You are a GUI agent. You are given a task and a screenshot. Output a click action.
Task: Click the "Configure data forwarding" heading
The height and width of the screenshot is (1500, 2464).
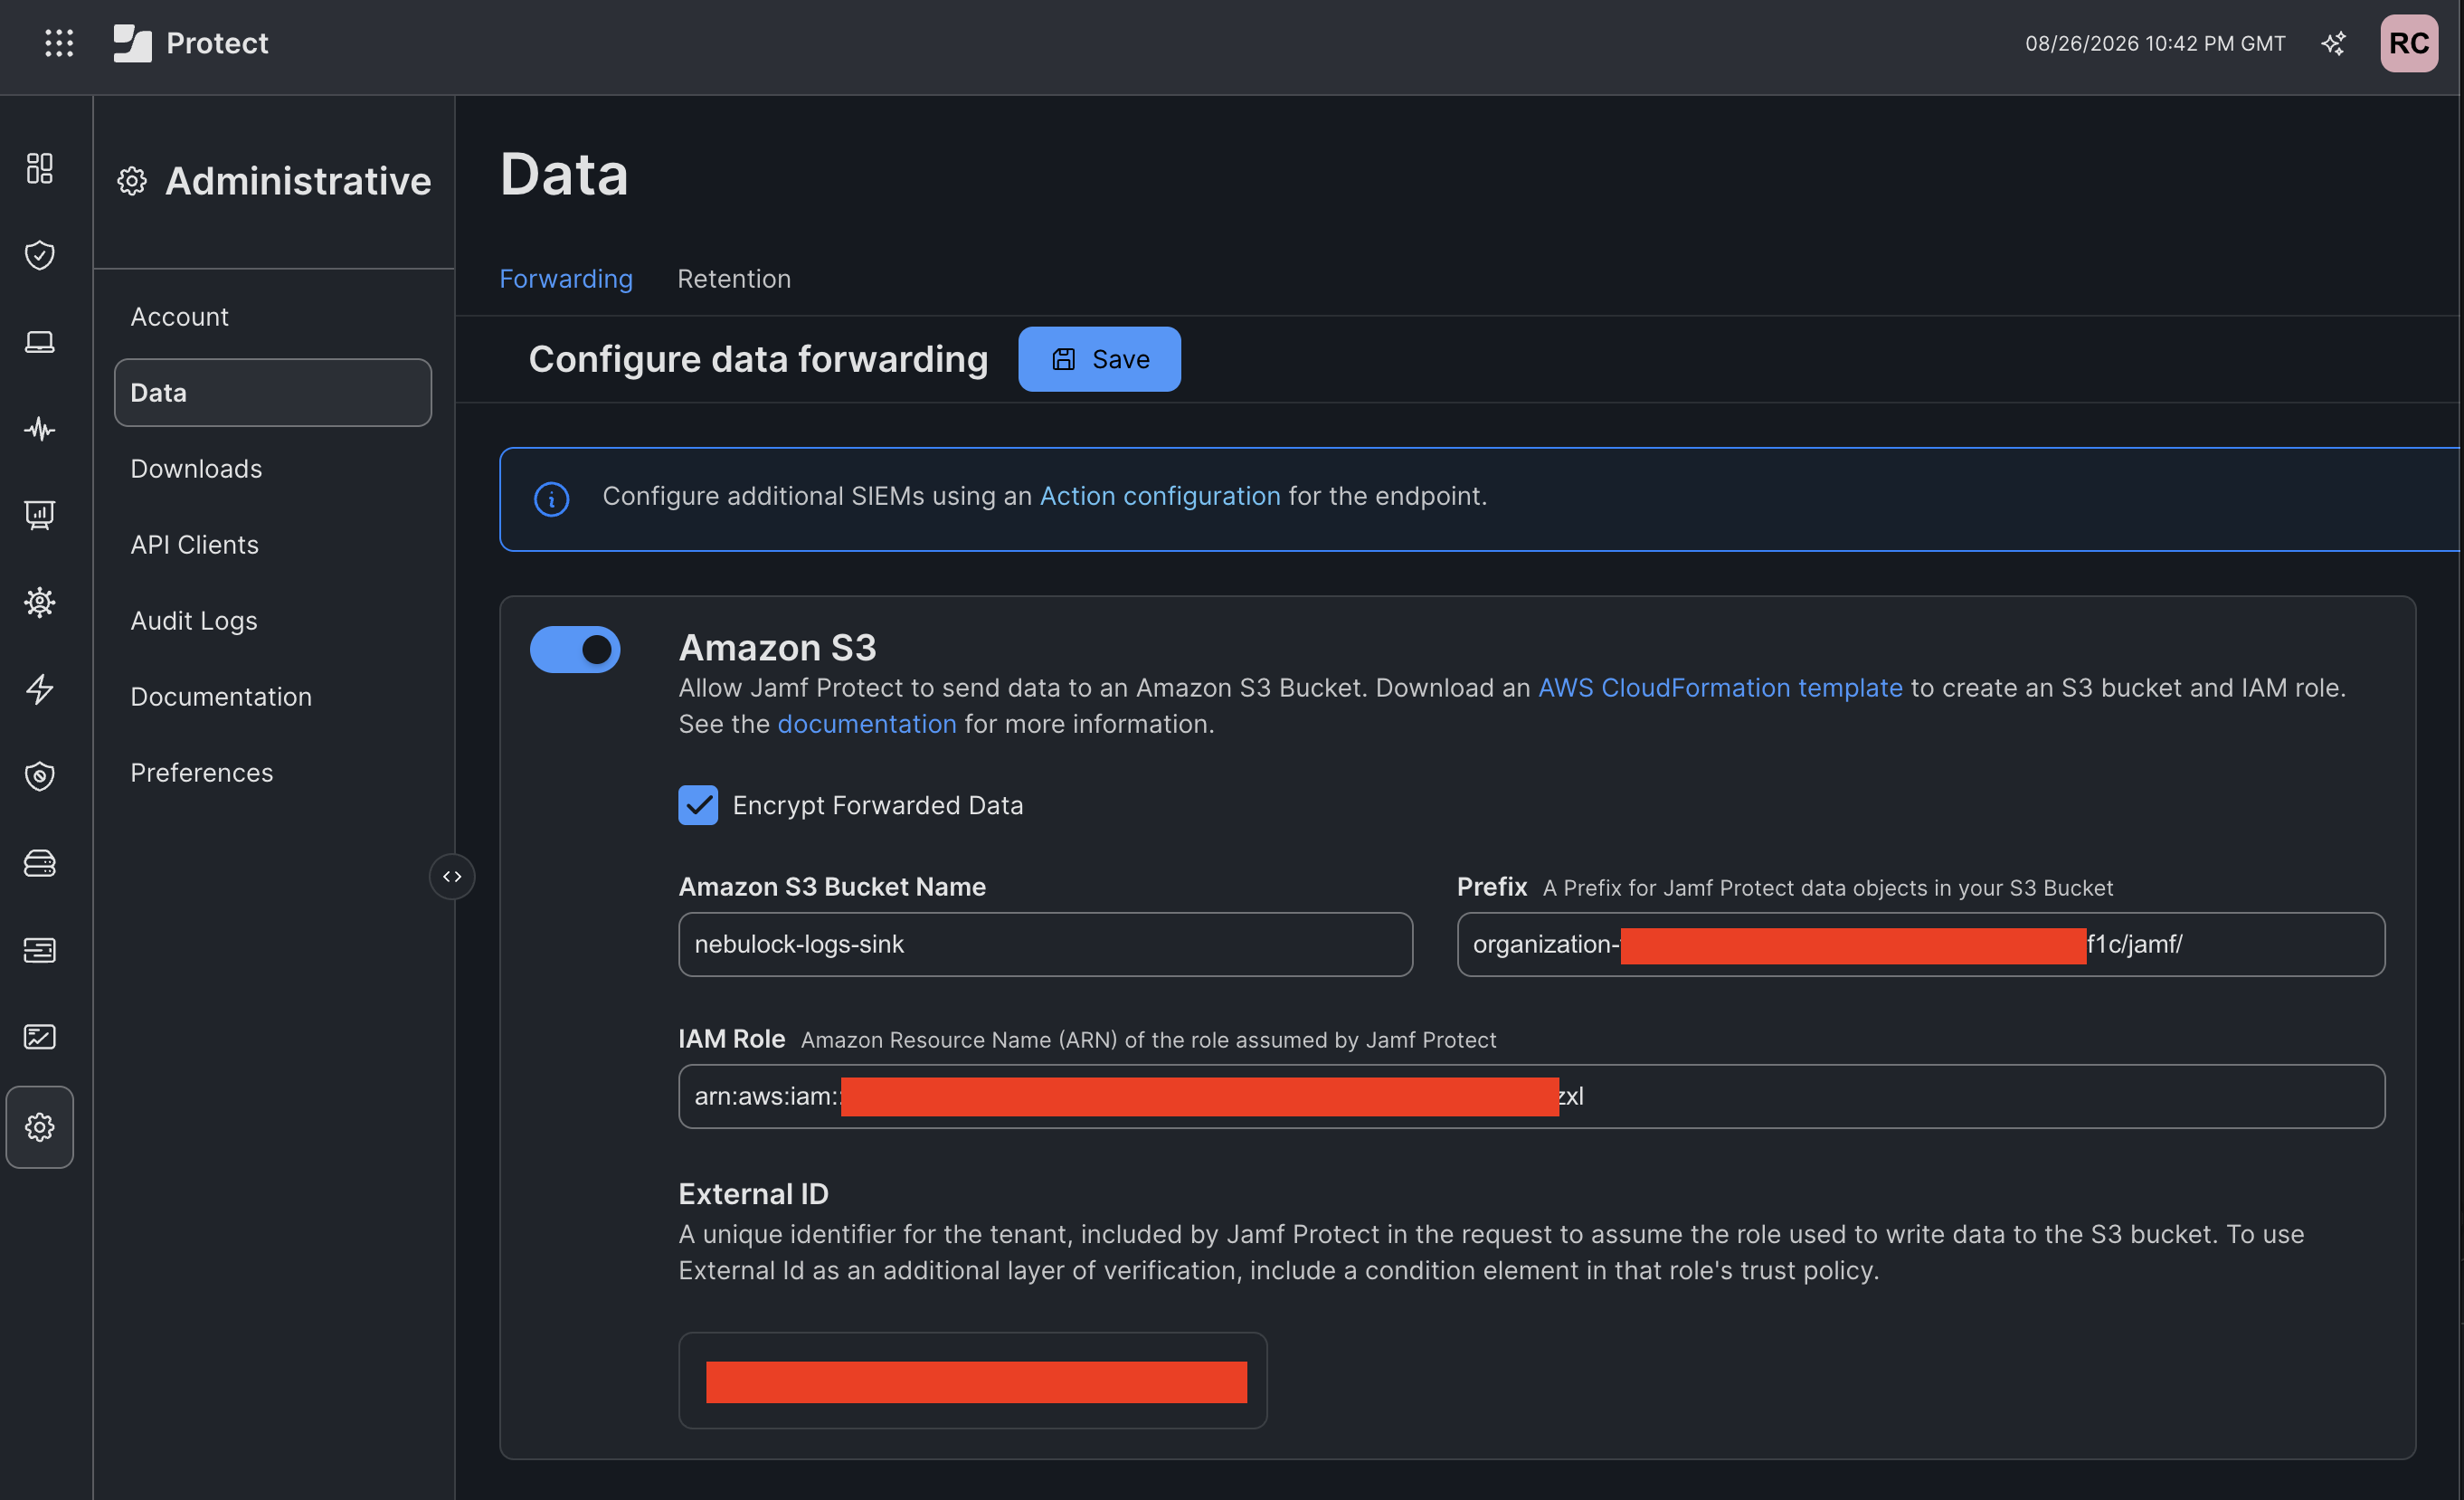758,359
